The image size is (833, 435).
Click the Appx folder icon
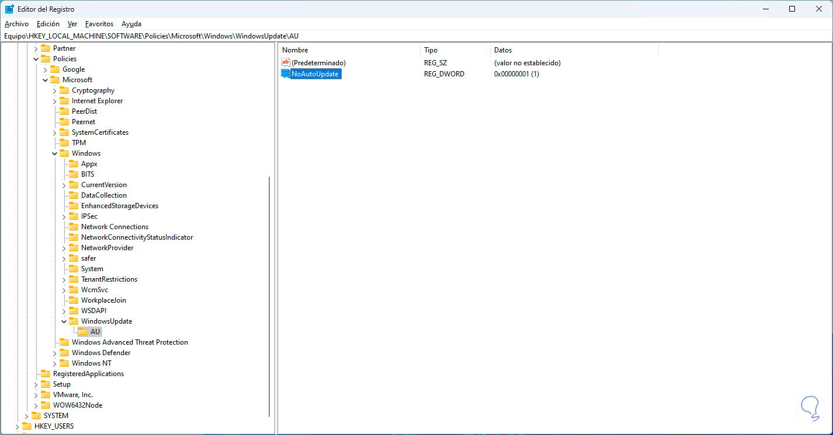[x=74, y=164]
